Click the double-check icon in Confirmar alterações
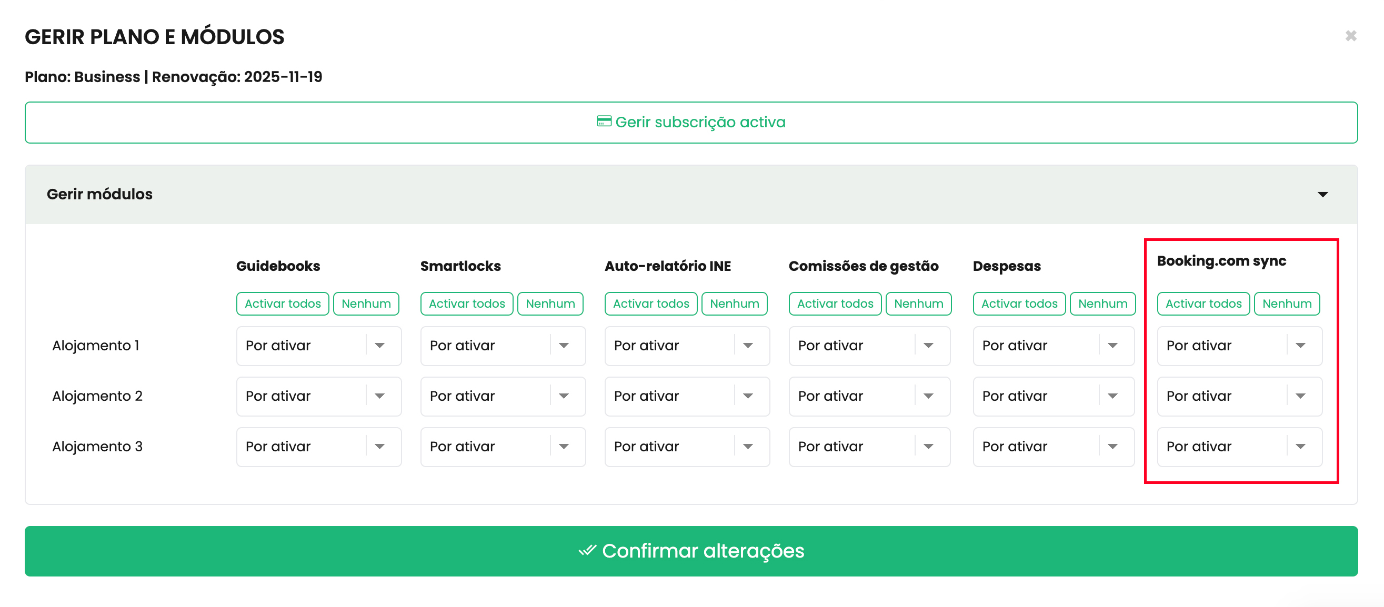The height and width of the screenshot is (607, 1384). [x=587, y=551]
